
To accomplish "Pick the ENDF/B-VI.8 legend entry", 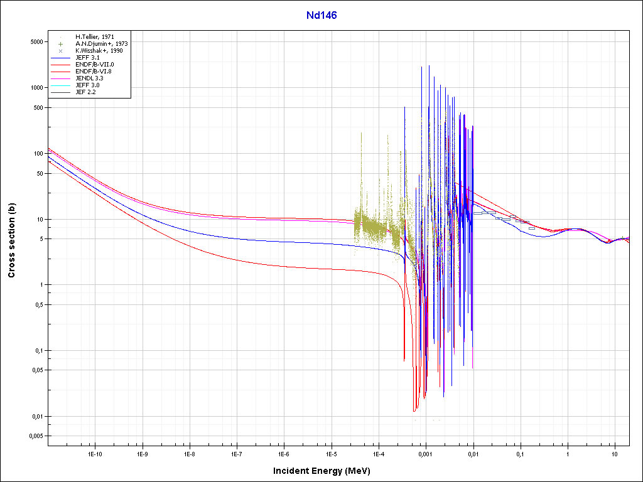I will (x=94, y=72).
